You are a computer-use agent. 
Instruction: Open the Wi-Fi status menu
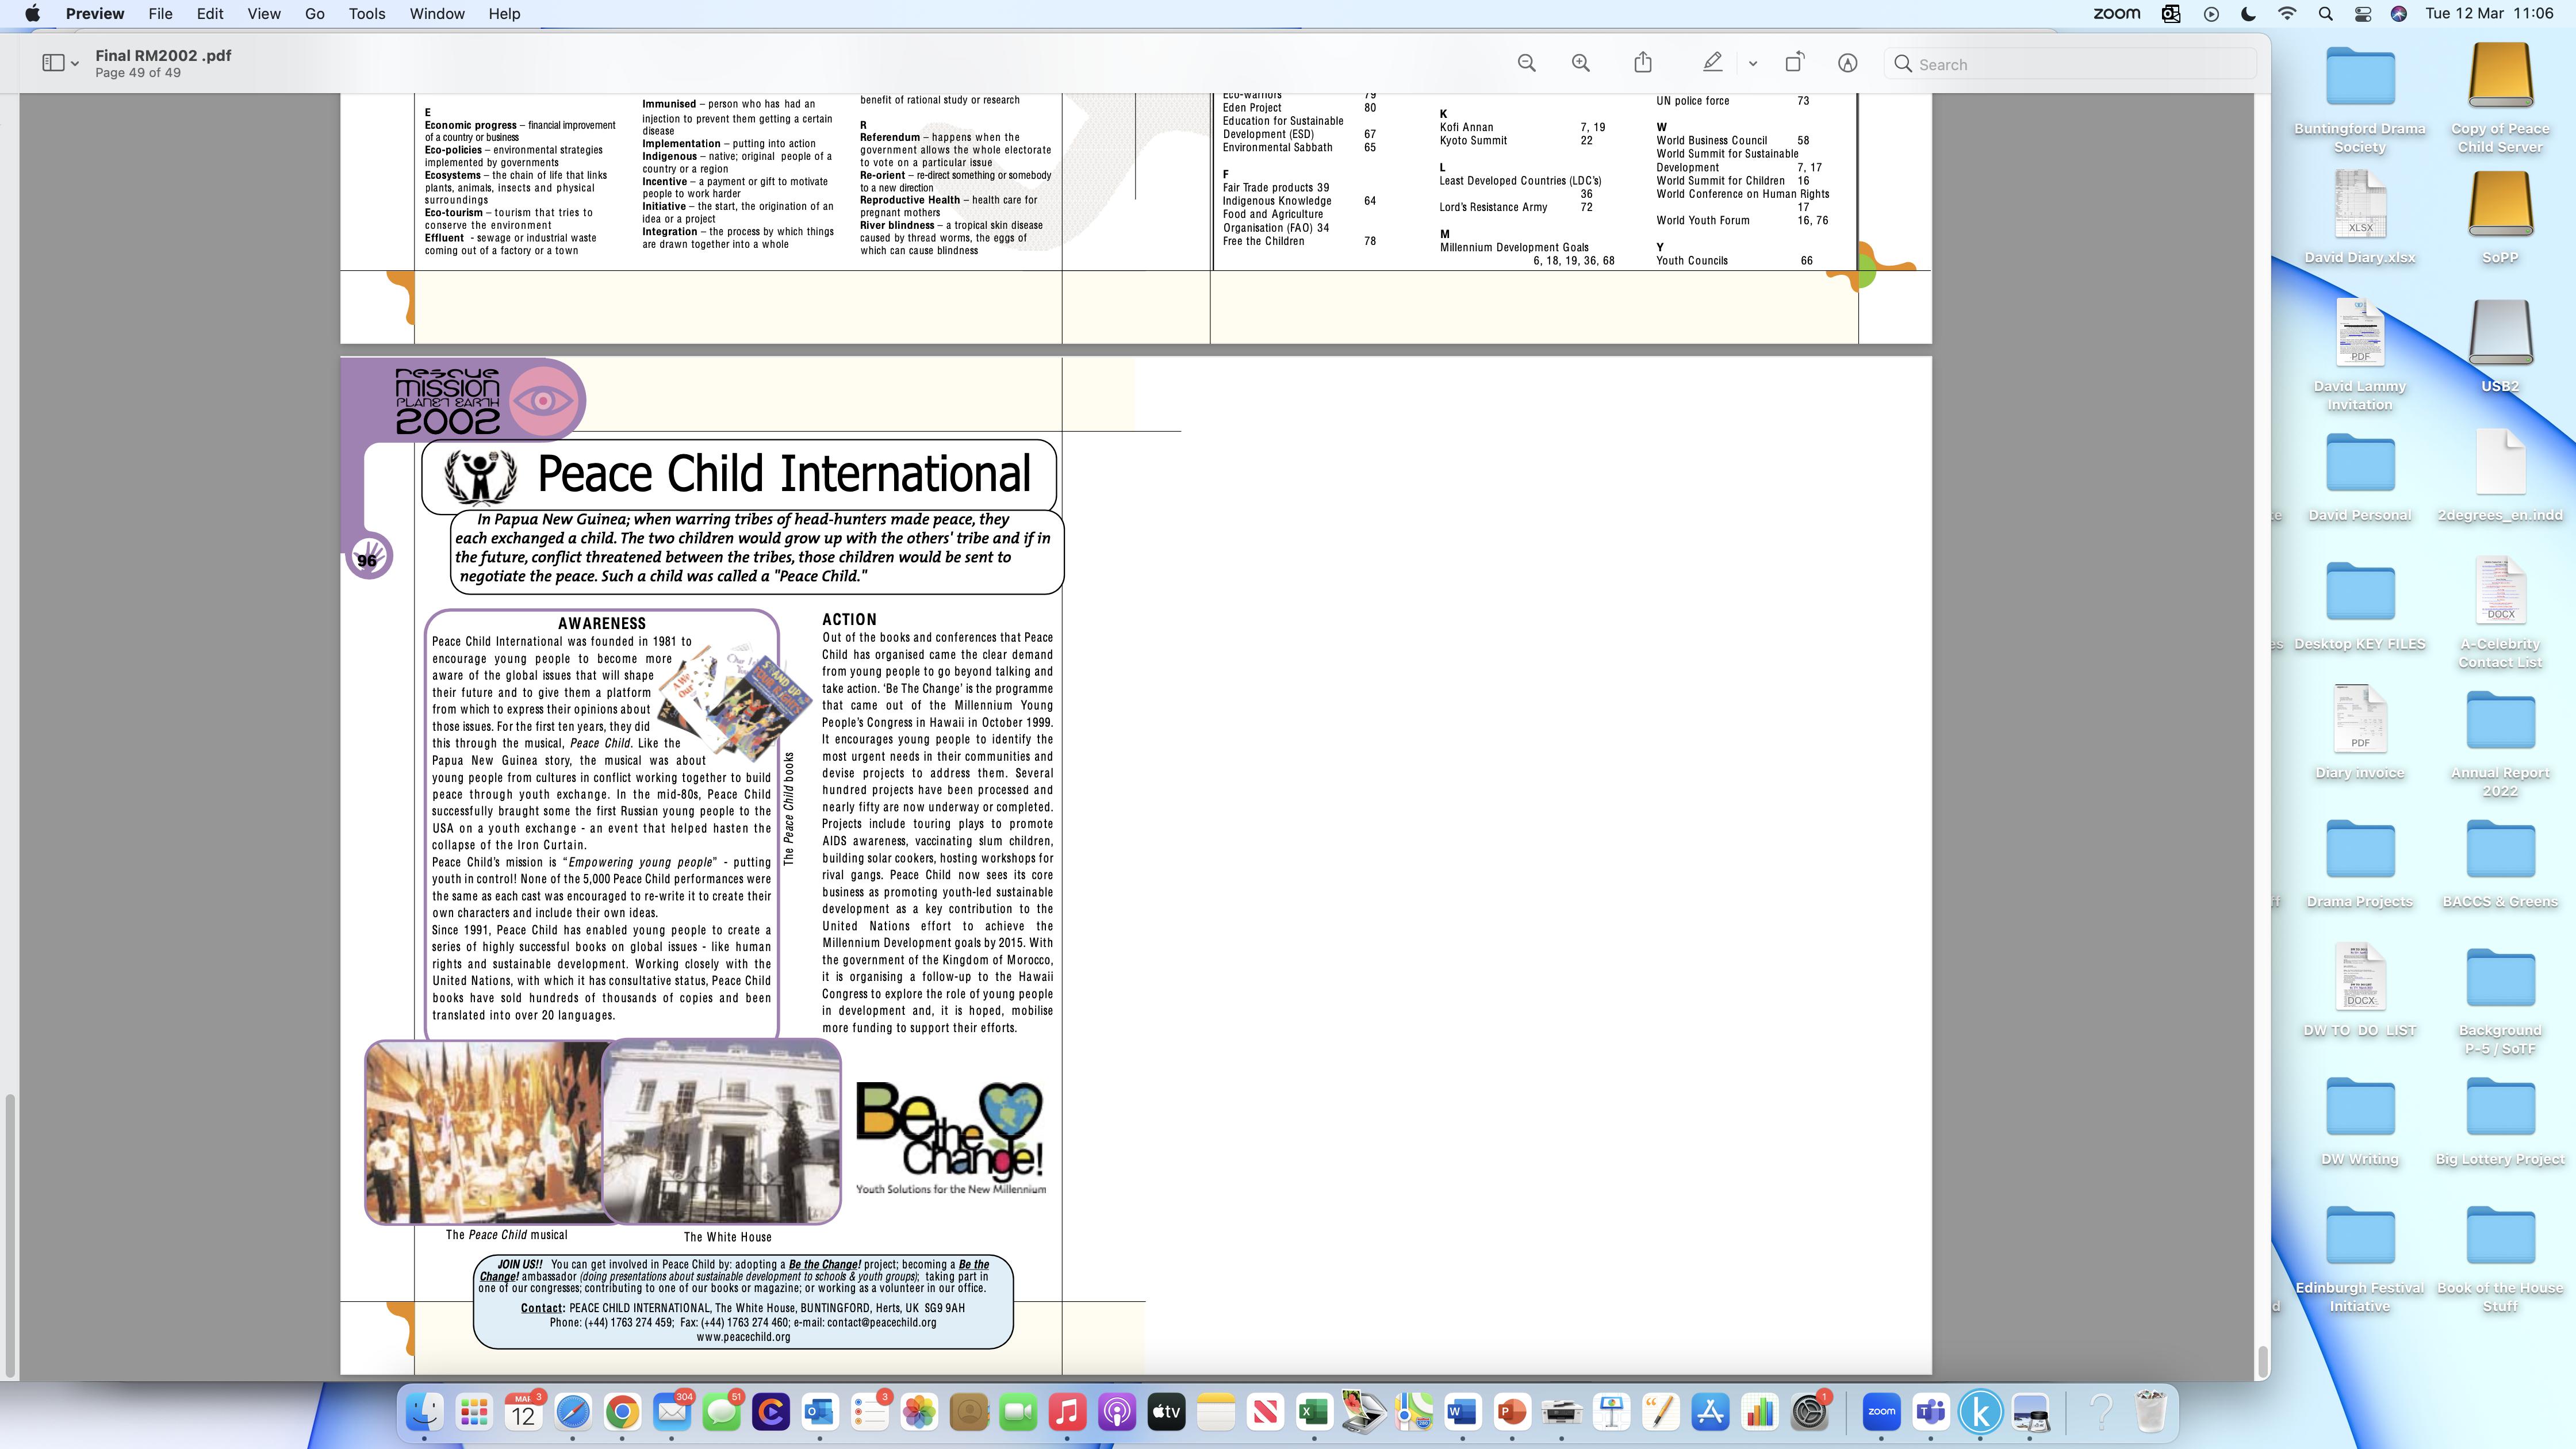coord(2287,14)
